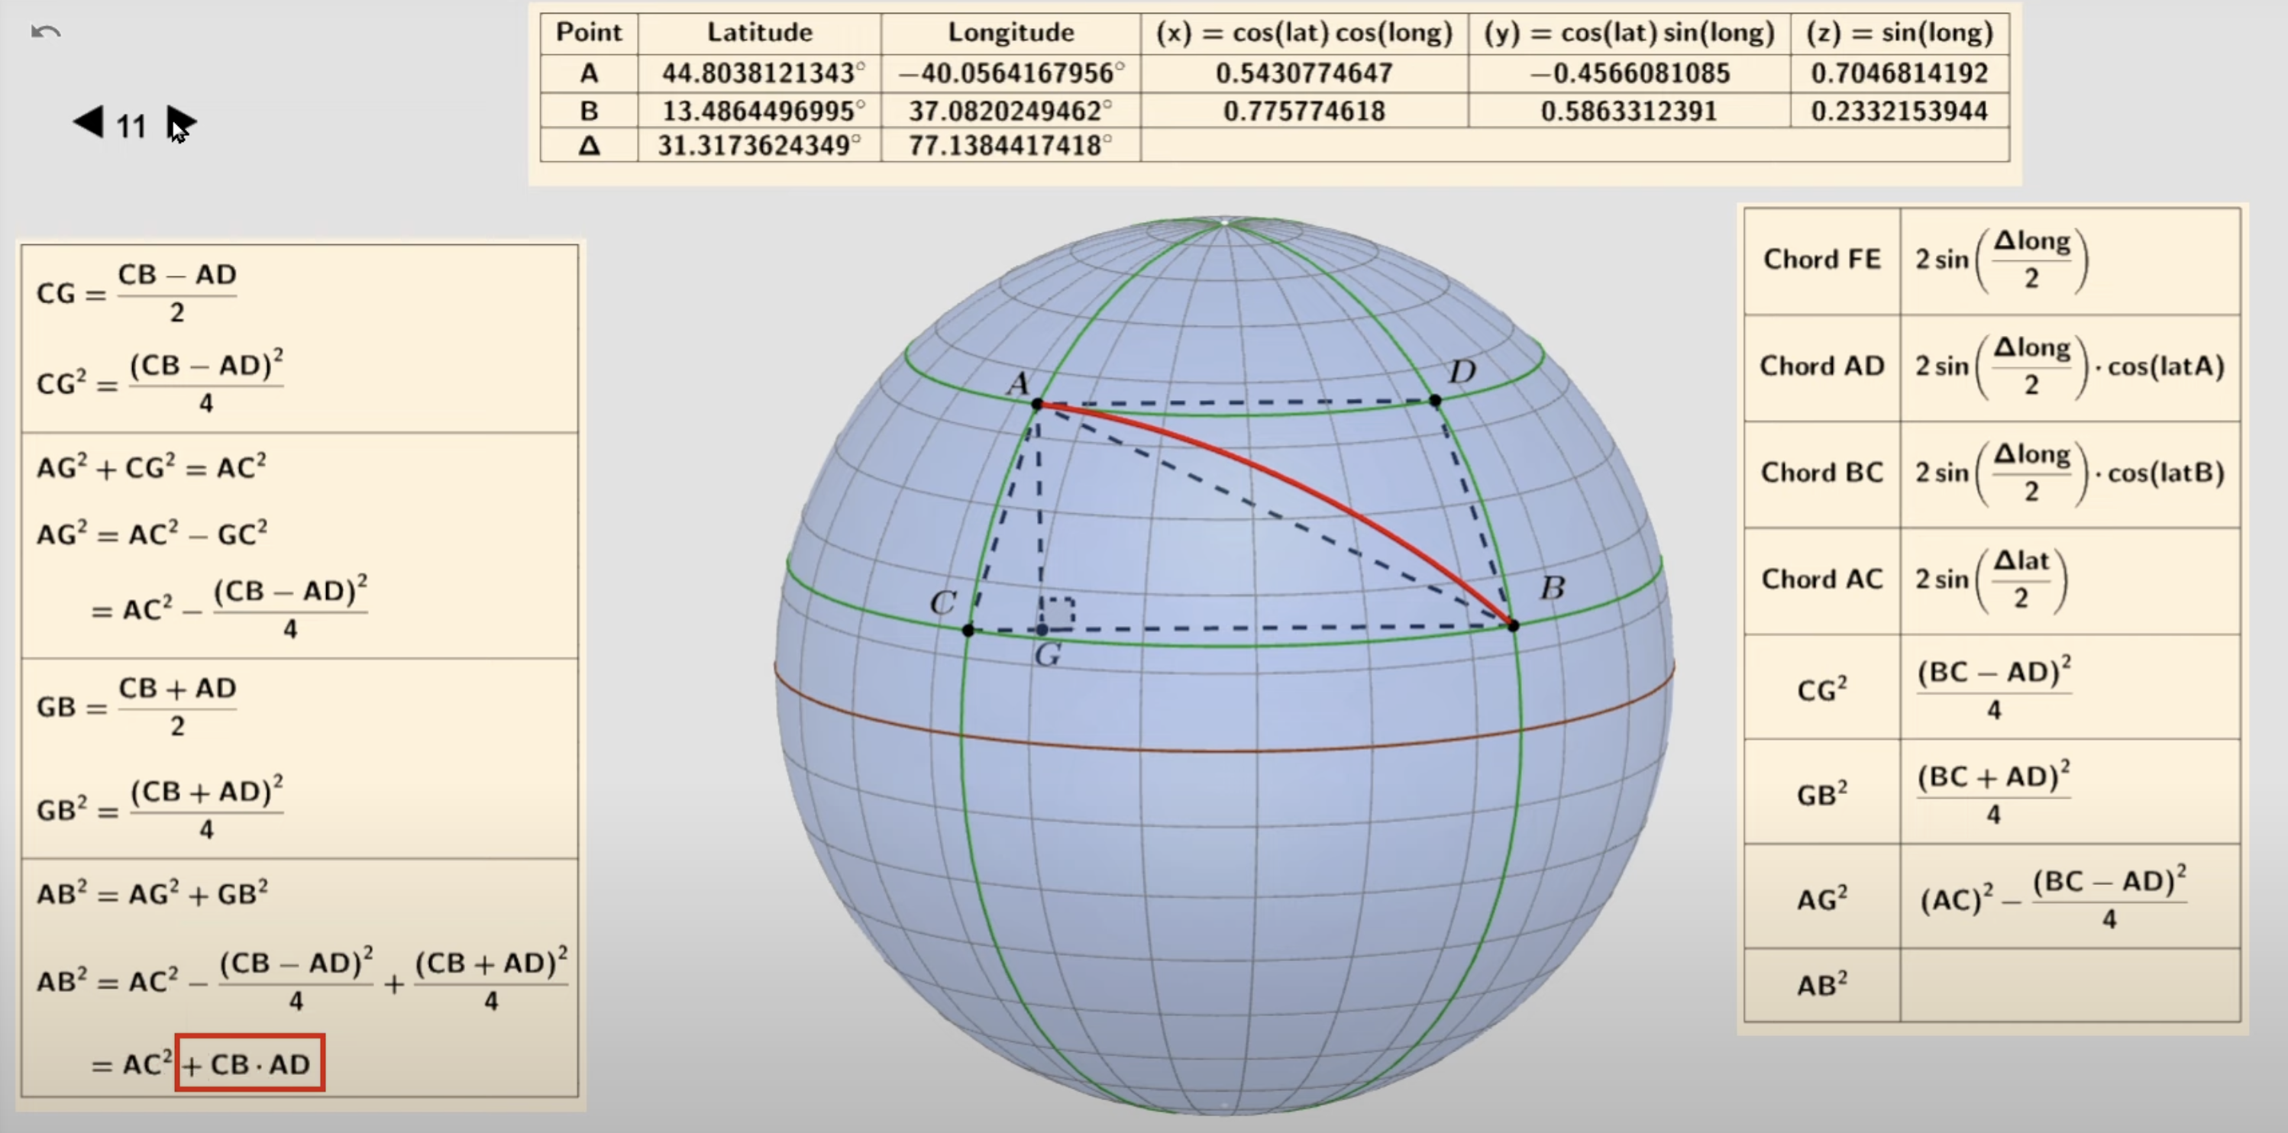
Task: Click point G on the lower parallel
Action: 1042,630
